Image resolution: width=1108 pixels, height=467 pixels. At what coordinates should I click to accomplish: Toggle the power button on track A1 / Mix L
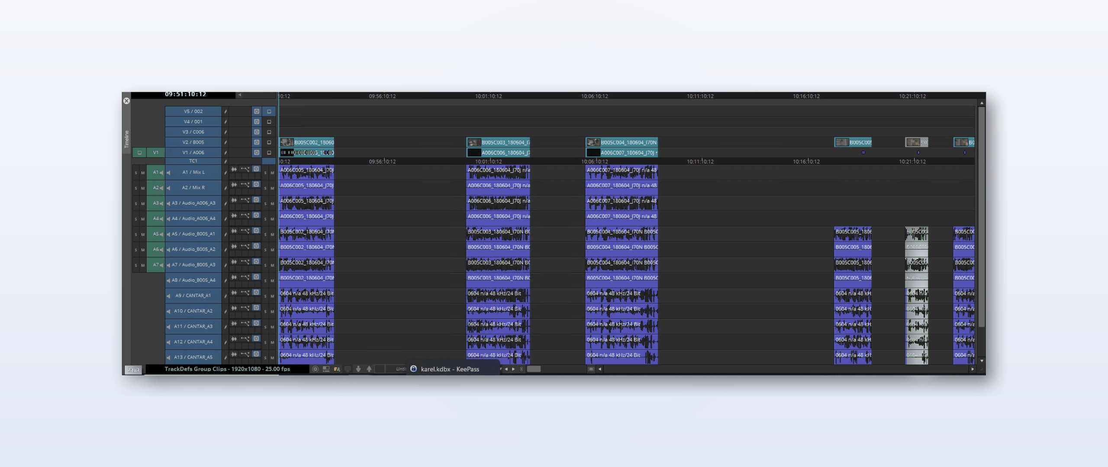point(256,169)
